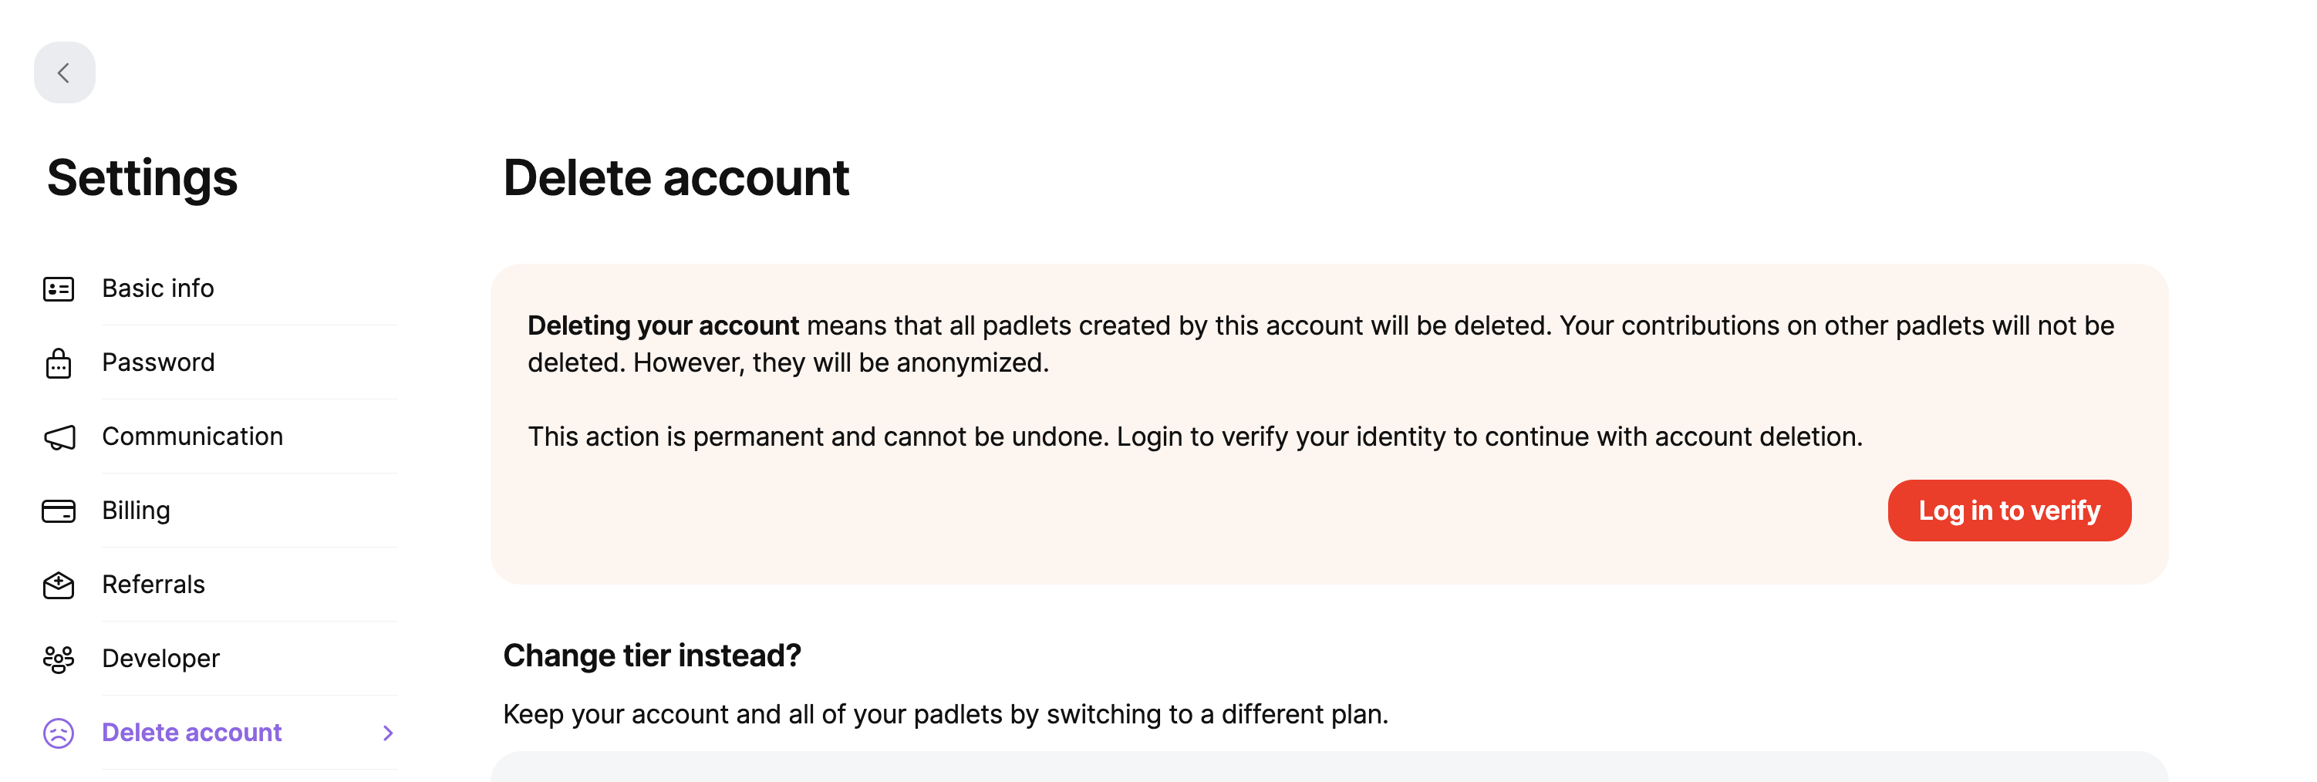This screenshot has width=2317, height=782.
Task: Click the Billing credit-card icon
Action: 58,511
